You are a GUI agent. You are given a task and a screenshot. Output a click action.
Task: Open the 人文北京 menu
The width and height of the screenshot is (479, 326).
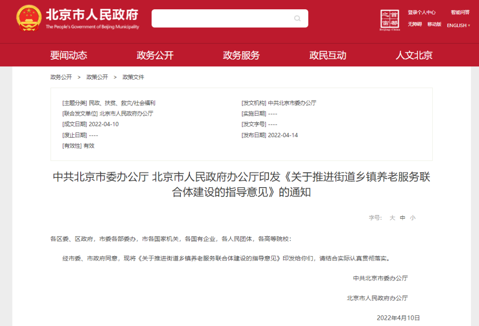tap(414, 55)
